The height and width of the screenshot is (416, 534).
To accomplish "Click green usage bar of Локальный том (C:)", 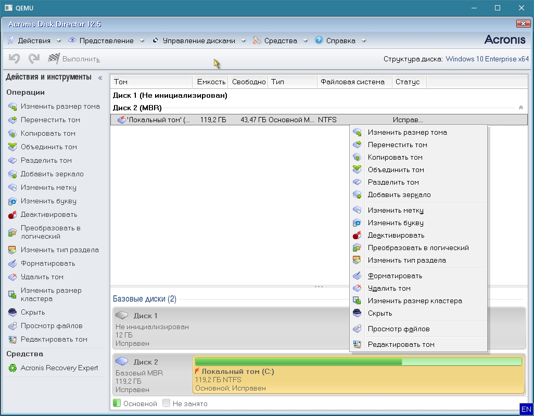I will pos(358,361).
